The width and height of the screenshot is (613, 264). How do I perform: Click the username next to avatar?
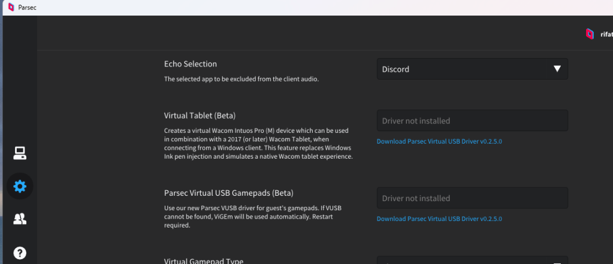(x=606, y=34)
